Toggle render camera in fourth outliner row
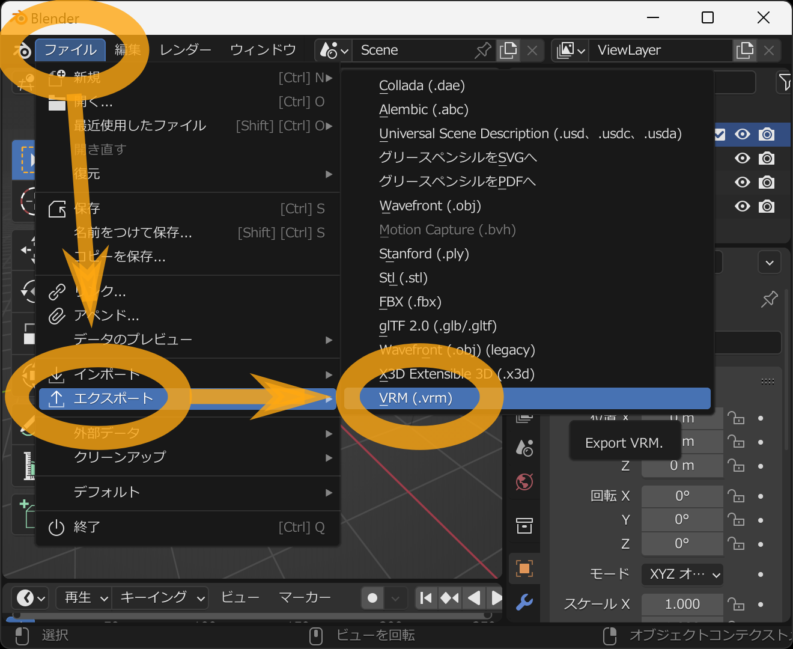The image size is (793, 649). pos(767,206)
